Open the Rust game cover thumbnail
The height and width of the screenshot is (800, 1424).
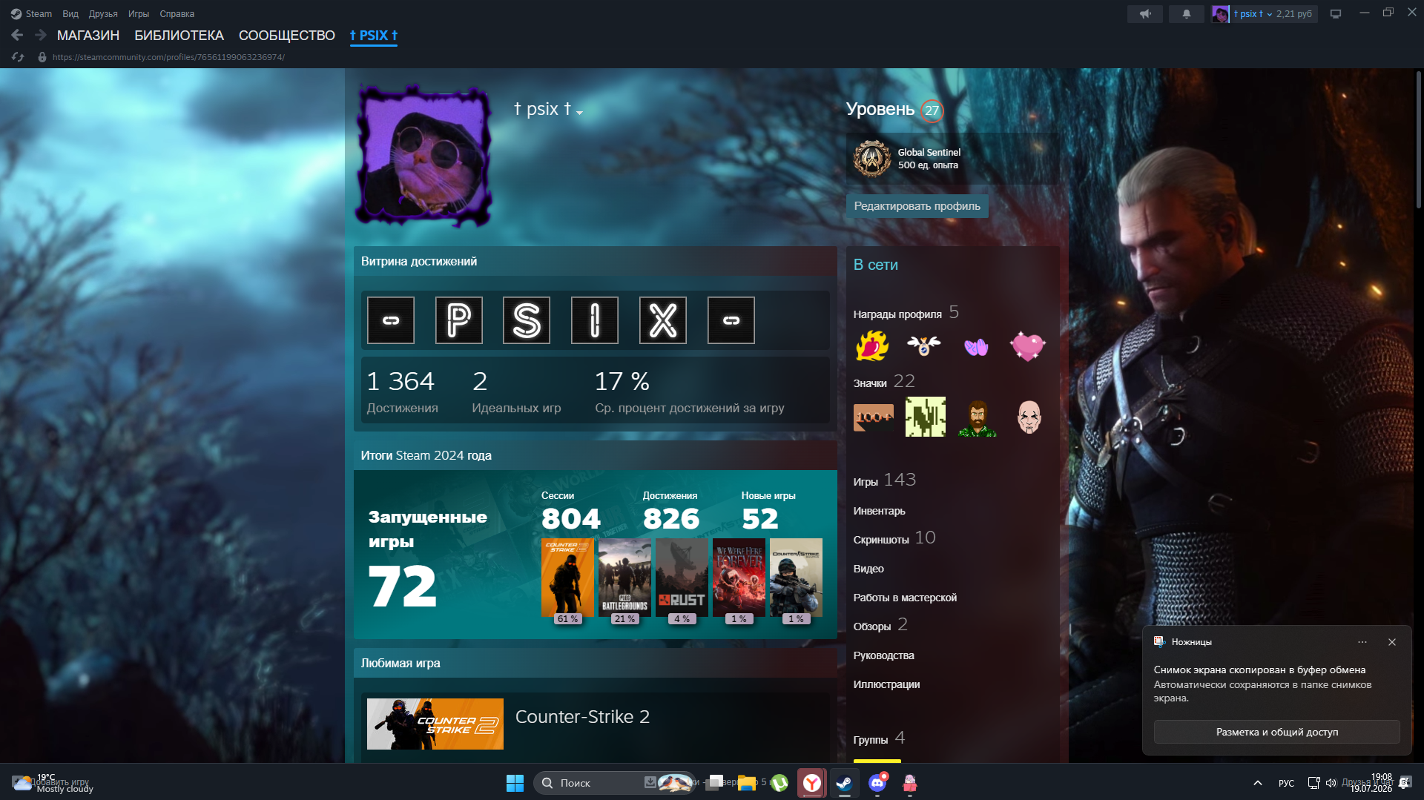click(x=682, y=578)
